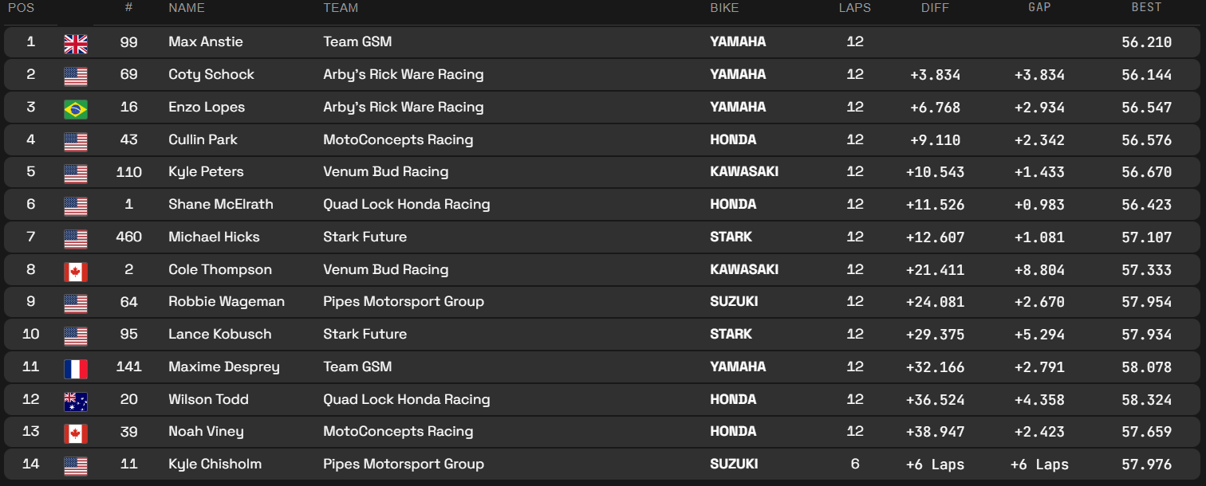1206x486 pixels.
Task: Click Lance Kobusch's best lap 57.934
Action: pos(1146,335)
